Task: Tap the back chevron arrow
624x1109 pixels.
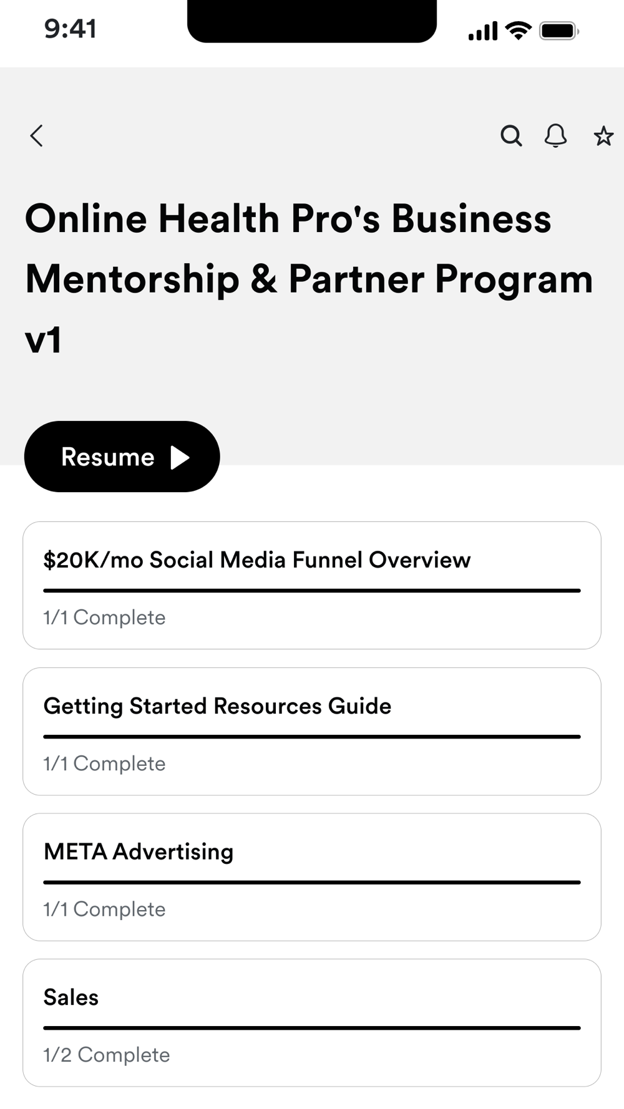Action: pyautogui.click(x=37, y=135)
